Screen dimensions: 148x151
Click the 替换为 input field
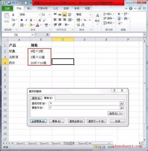click(84, 108)
